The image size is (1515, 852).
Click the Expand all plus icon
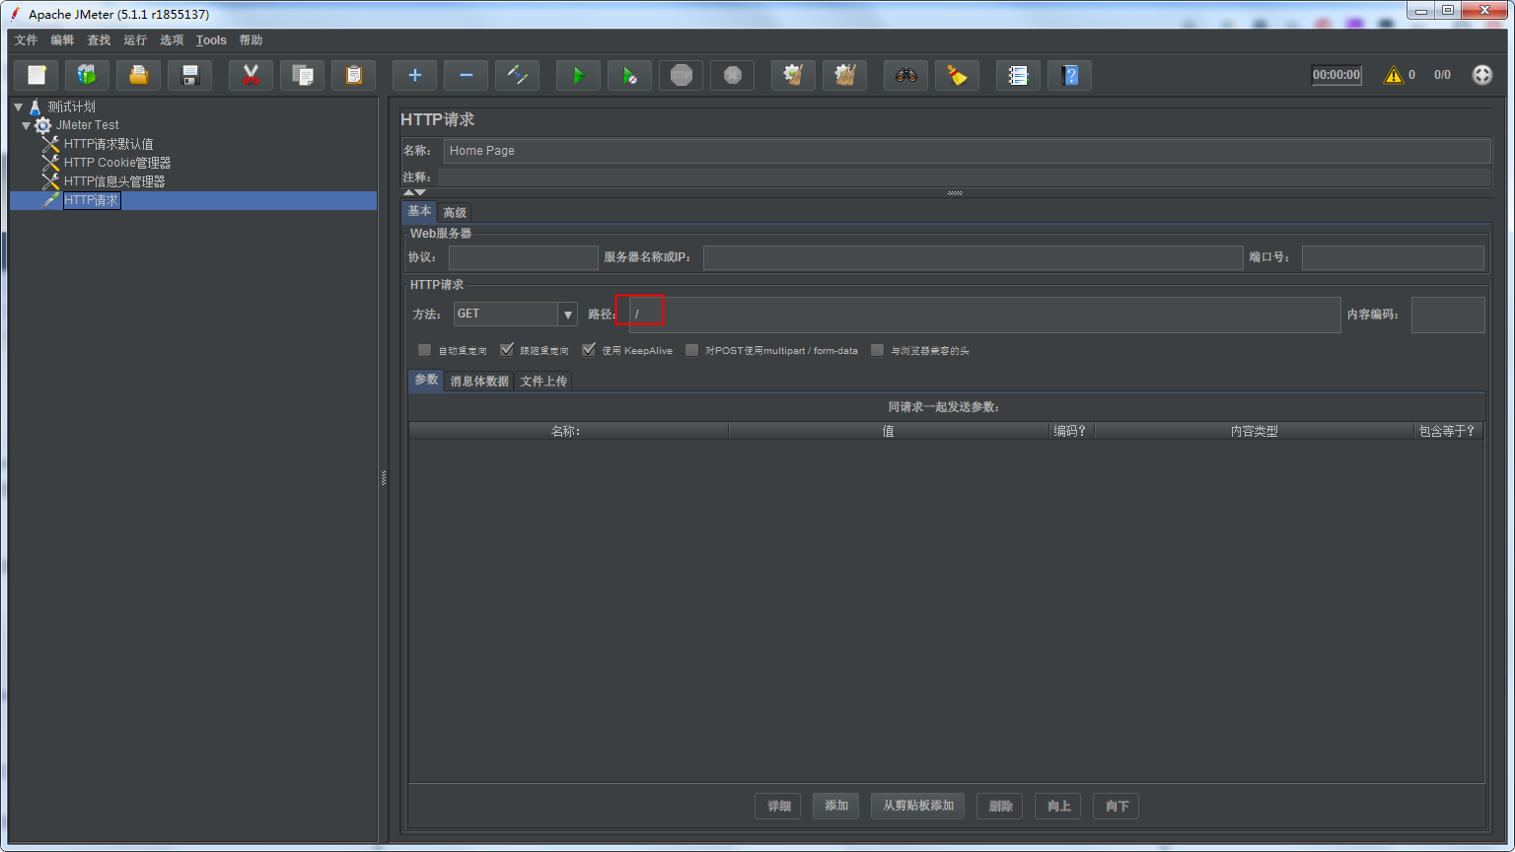point(414,75)
